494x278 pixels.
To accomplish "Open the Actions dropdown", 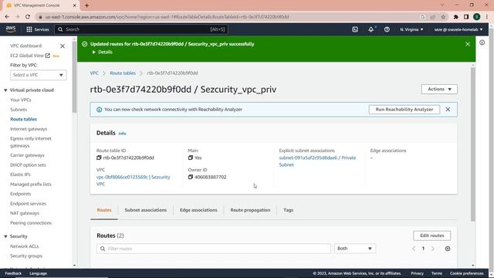I will [x=439, y=90].
